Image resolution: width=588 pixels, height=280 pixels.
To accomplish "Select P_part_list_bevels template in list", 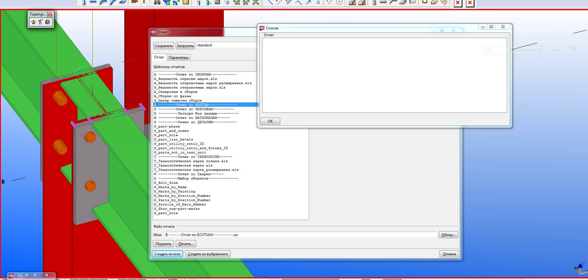I will pos(174,140).
